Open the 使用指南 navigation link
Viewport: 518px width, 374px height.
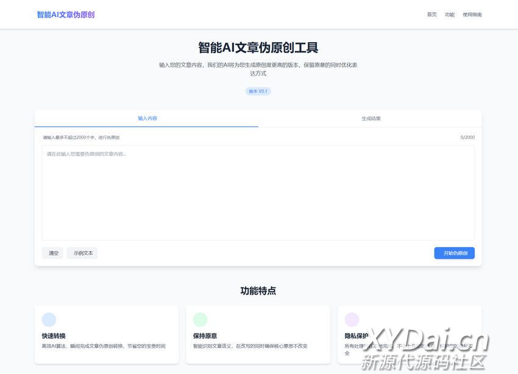pyautogui.click(x=472, y=15)
